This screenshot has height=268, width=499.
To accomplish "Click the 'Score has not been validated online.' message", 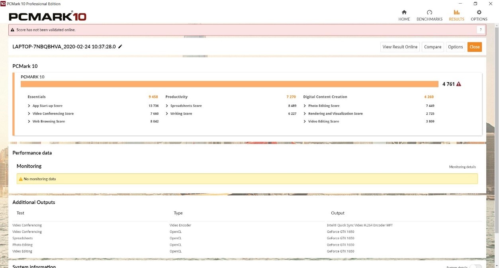I will point(46,30).
